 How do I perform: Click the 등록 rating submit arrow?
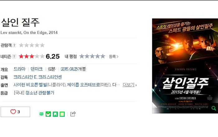114,57
